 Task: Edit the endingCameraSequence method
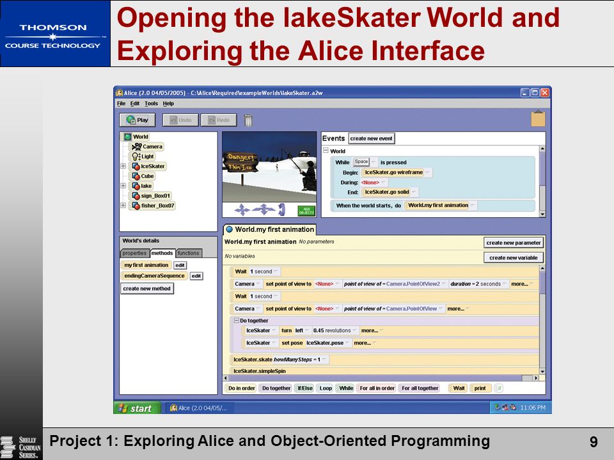(x=196, y=276)
